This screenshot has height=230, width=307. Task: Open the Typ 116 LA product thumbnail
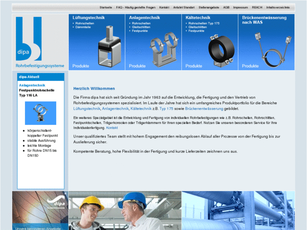(x=41, y=113)
